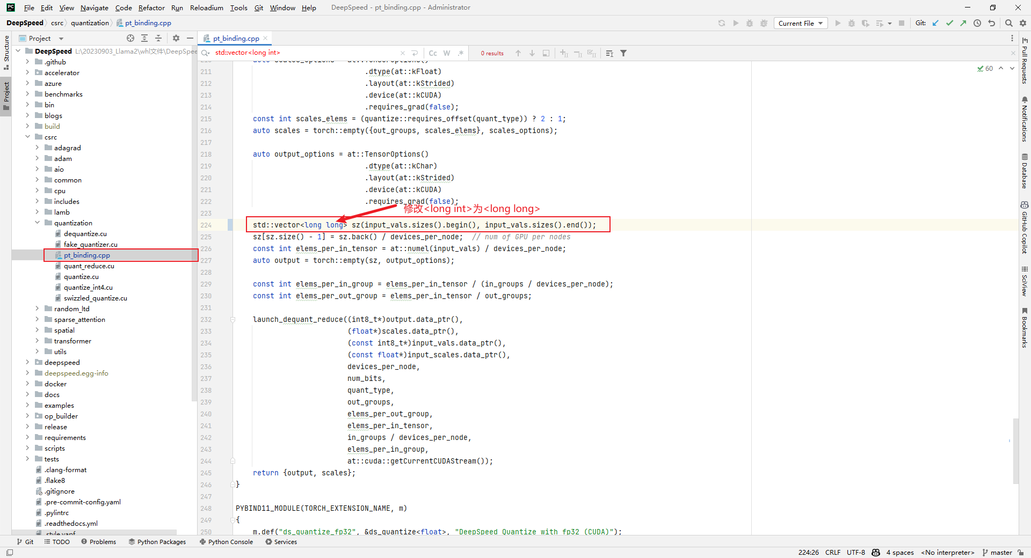Click the Git push arrow icon
The image size is (1031, 558).
963,23
